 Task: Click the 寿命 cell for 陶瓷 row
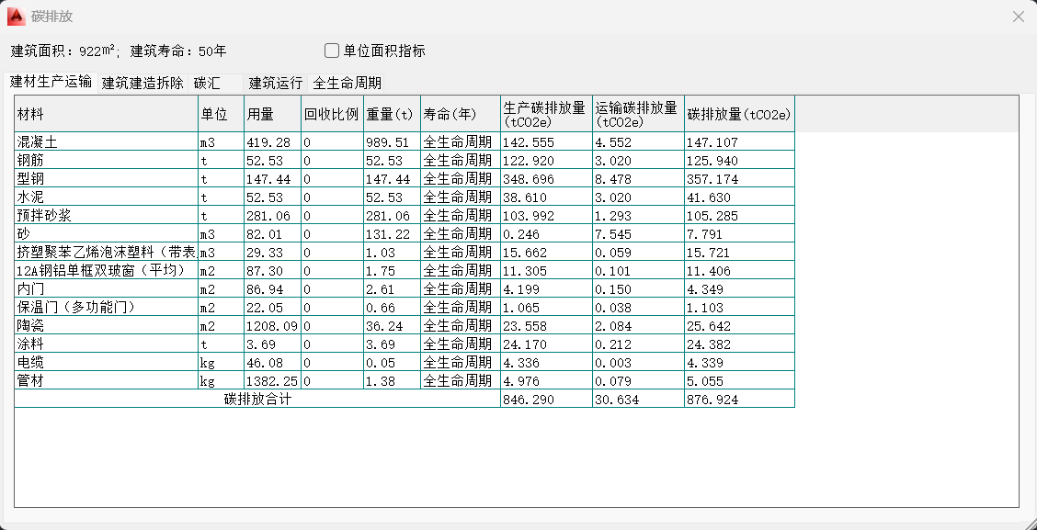click(459, 326)
